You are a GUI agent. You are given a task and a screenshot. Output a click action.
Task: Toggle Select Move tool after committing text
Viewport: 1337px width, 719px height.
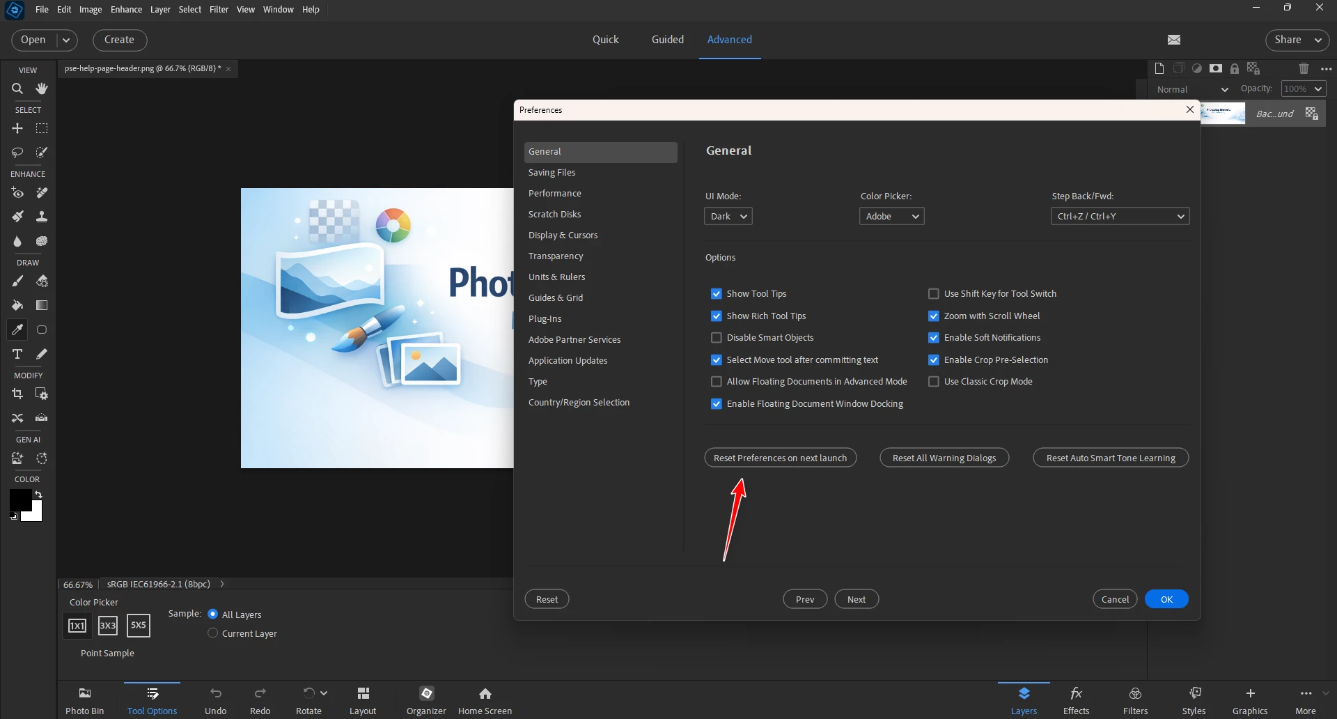(716, 360)
